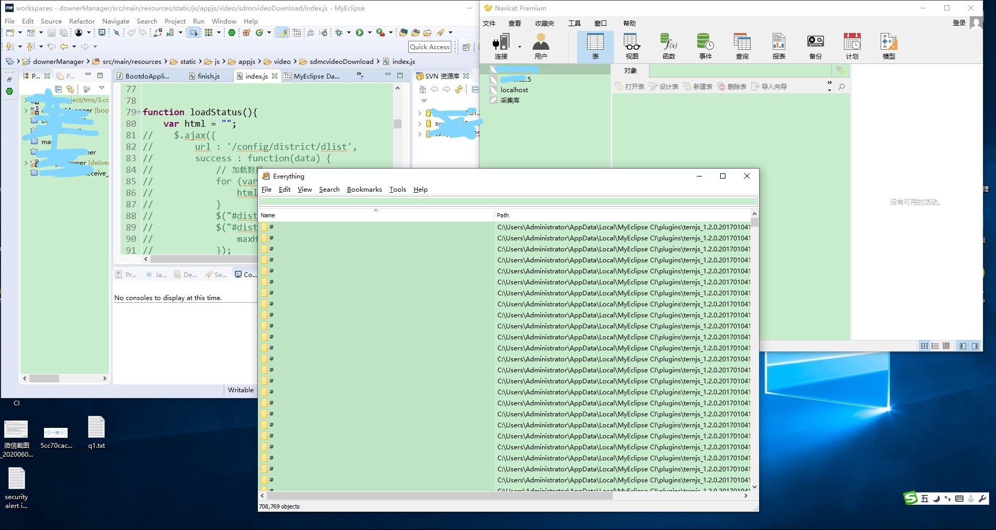Switch to the finish.js editor tab
Image resolution: width=996 pixels, height=530 pixels.
coord(204,76)
